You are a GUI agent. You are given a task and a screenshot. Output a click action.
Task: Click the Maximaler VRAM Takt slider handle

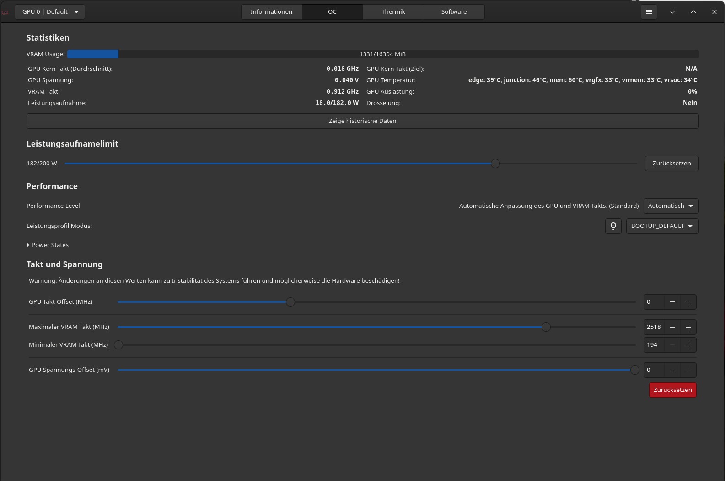coord(546,327)
